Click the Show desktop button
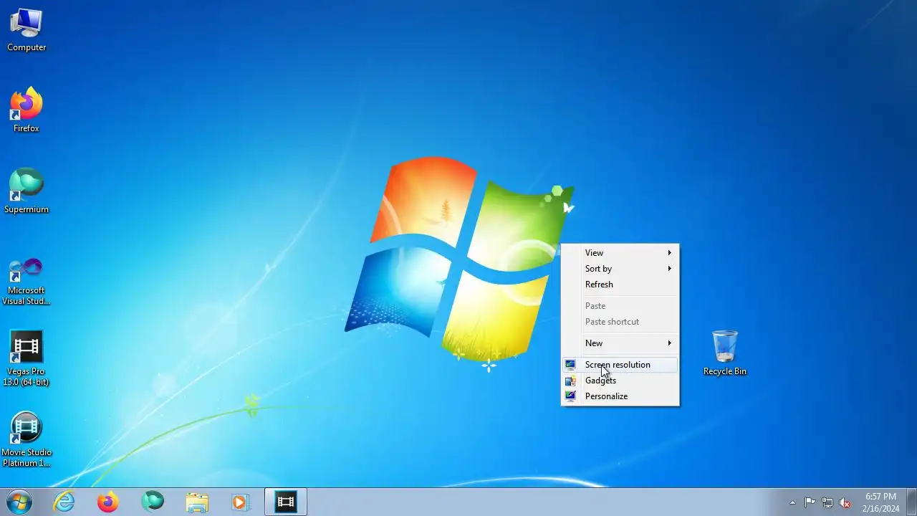This screenshot has width=917, height=516. click(911, 502)
